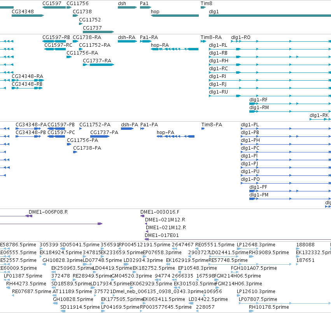Click the DME1-006P08.R clone label
331x313 pixels.
48,212
